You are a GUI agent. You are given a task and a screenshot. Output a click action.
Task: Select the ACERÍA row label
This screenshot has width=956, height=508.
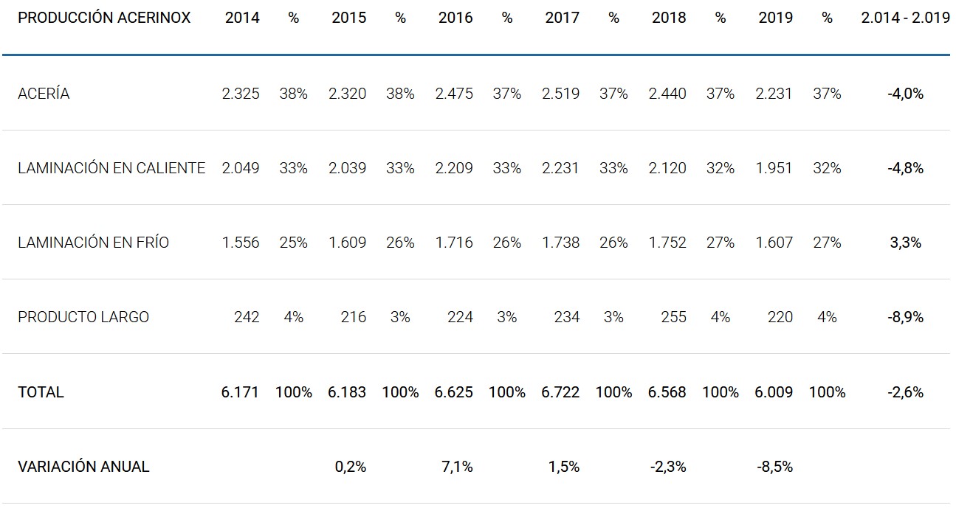[44, 94]
